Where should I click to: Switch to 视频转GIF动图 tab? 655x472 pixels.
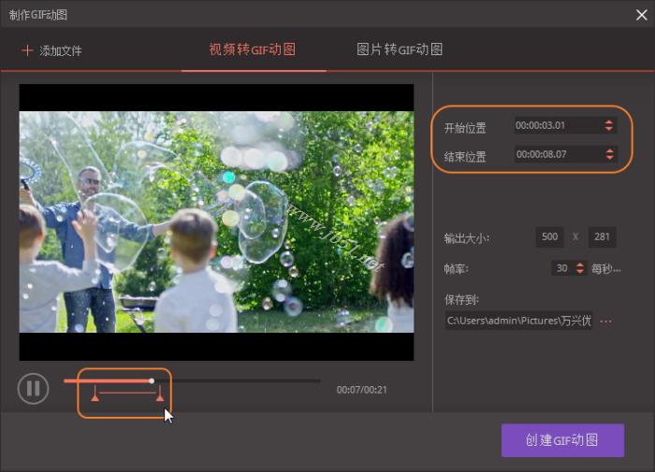(x=253, y=50)
